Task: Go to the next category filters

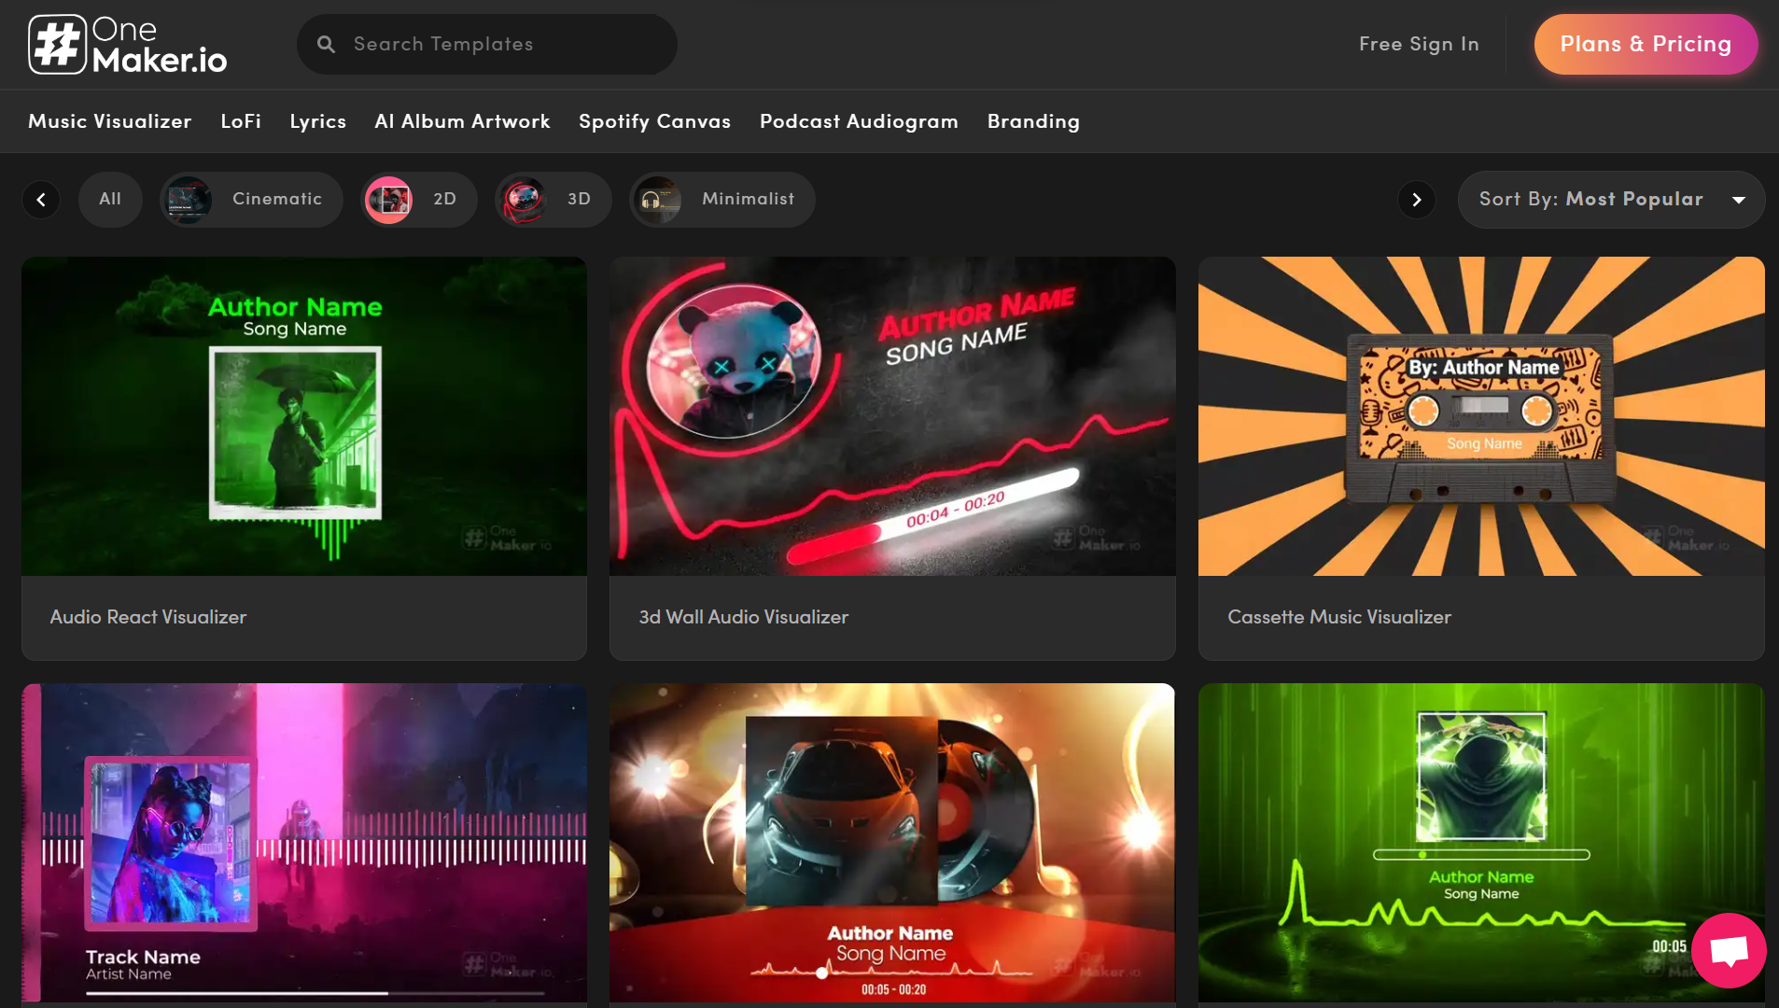Action: [1416, 200]
